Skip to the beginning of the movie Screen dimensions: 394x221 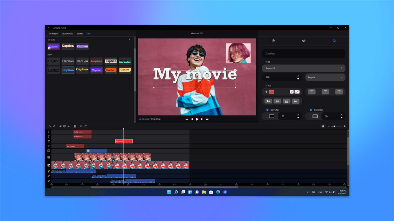coord(187,119)
